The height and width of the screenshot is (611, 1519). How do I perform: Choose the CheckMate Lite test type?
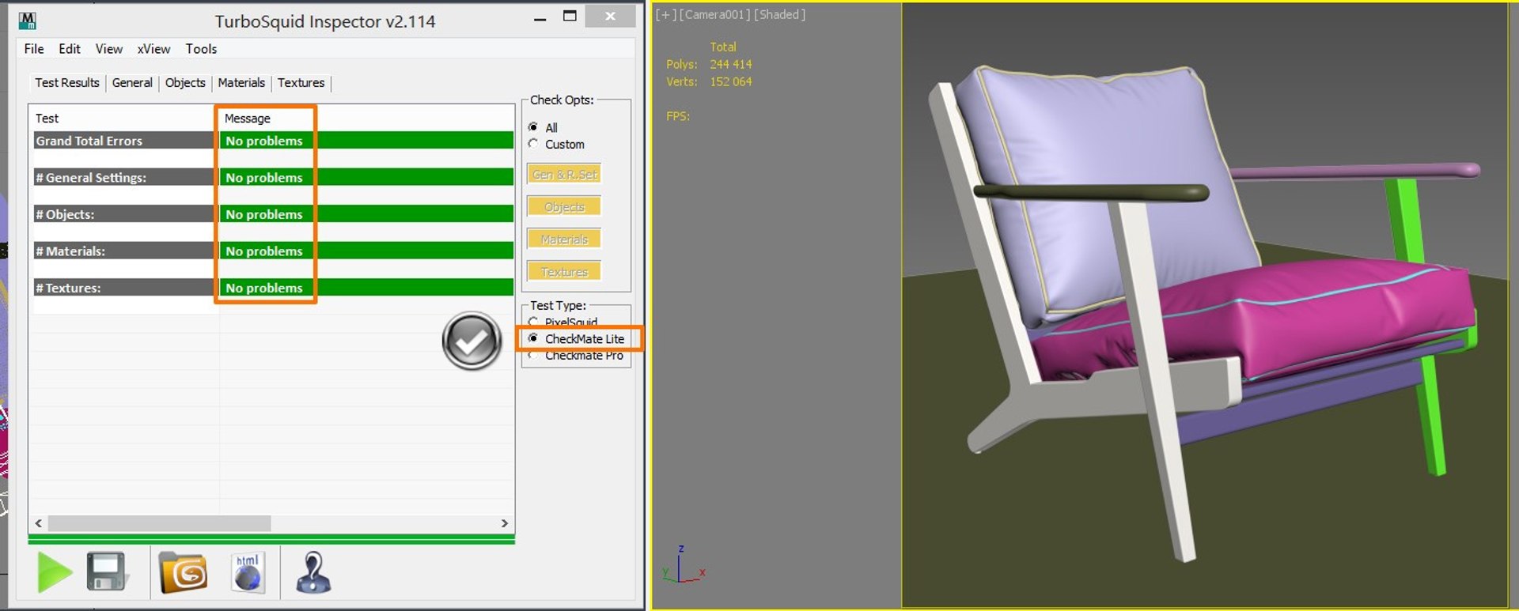[576, 339]
